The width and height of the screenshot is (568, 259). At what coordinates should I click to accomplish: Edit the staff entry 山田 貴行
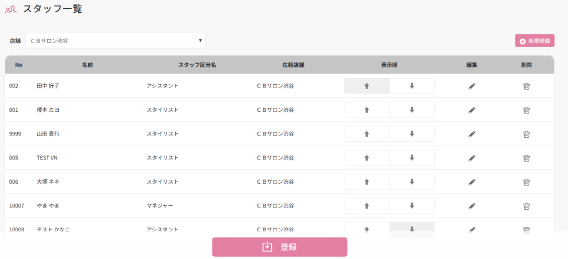[x=471, y=134]
